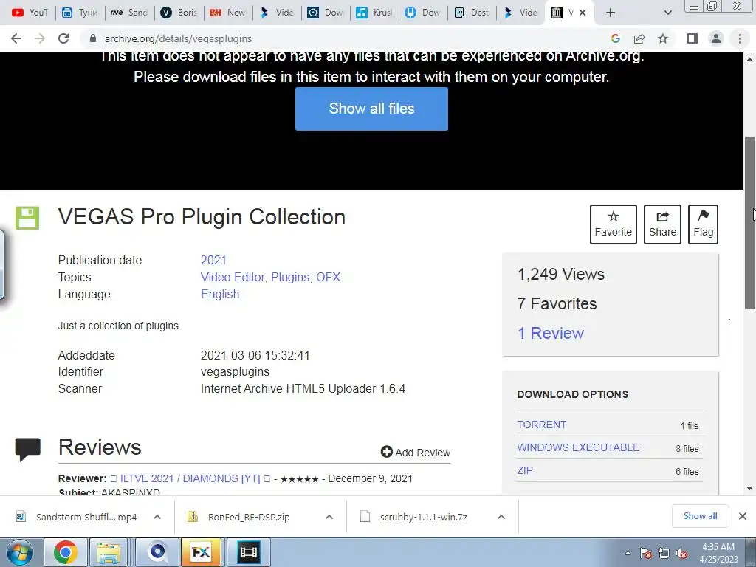756x567 pixels.
Task: Open the browser side panel
Action: pyautogui.click(x=693, y=38)
